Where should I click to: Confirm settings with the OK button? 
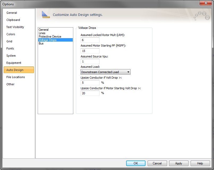[136, 163]
